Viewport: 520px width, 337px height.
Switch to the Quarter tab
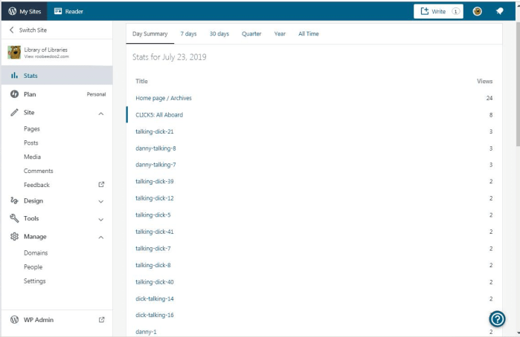coord(251,33)
